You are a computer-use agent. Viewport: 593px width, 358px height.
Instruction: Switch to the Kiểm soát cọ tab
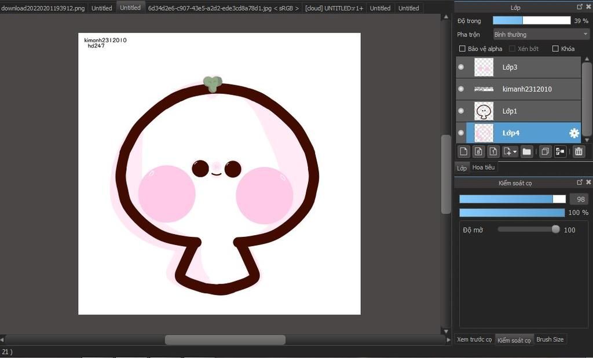coord(514,340)
